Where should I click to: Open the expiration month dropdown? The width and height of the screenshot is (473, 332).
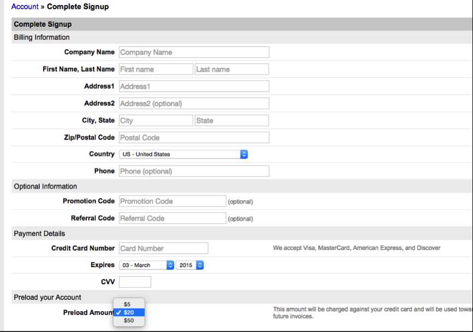(146, 265)
